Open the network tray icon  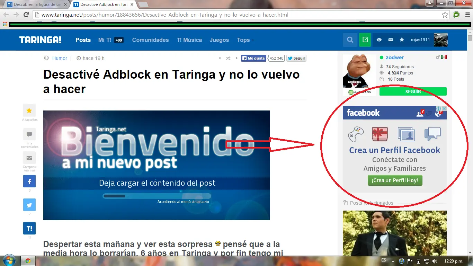[x=427, y=261]
